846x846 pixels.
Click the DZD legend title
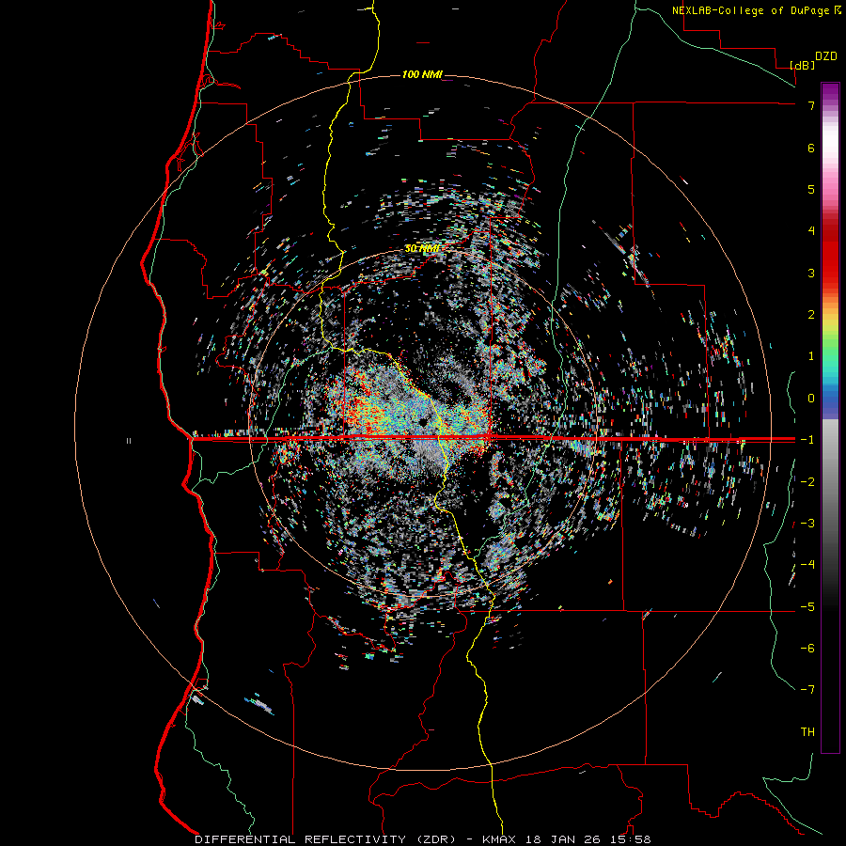point(826,56)
